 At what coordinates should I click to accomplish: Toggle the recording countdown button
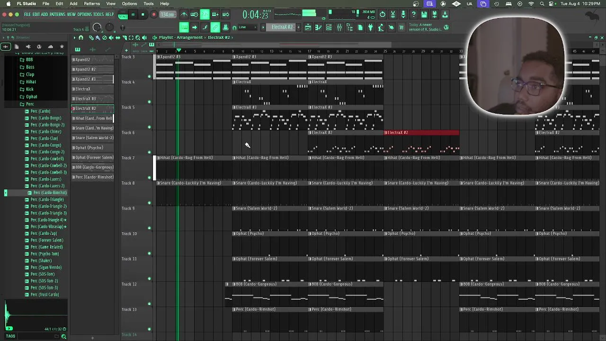click(205, 15)
